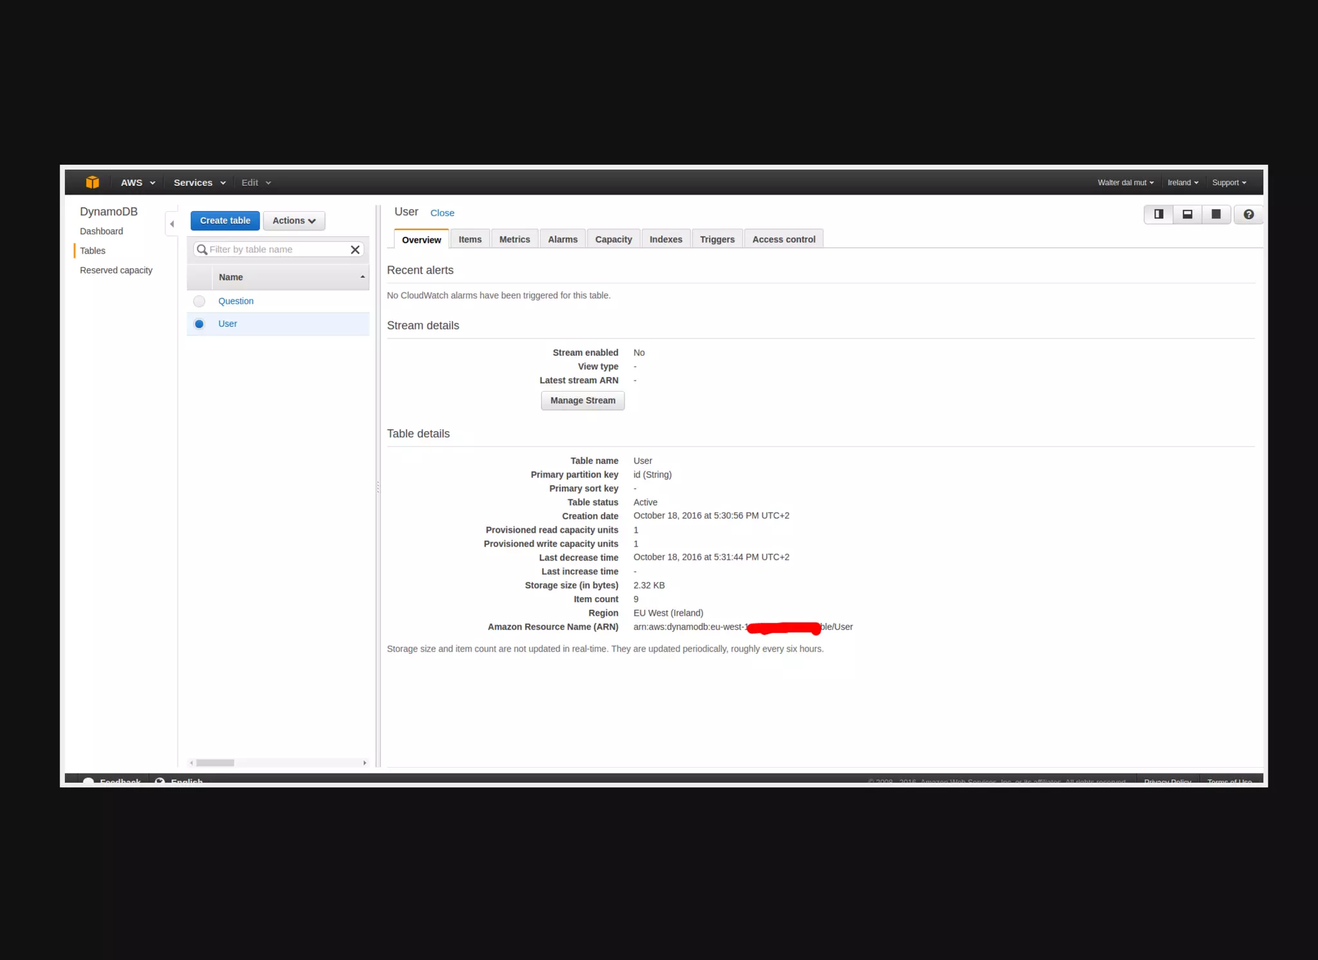Select the Question table radio button
Image resolution: width=1318 pixels, height=960 pixels.
tap(200, 301)
